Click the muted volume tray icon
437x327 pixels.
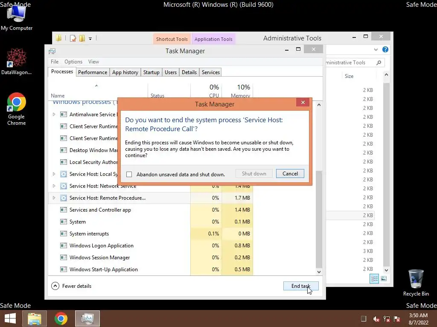[376, 319]
